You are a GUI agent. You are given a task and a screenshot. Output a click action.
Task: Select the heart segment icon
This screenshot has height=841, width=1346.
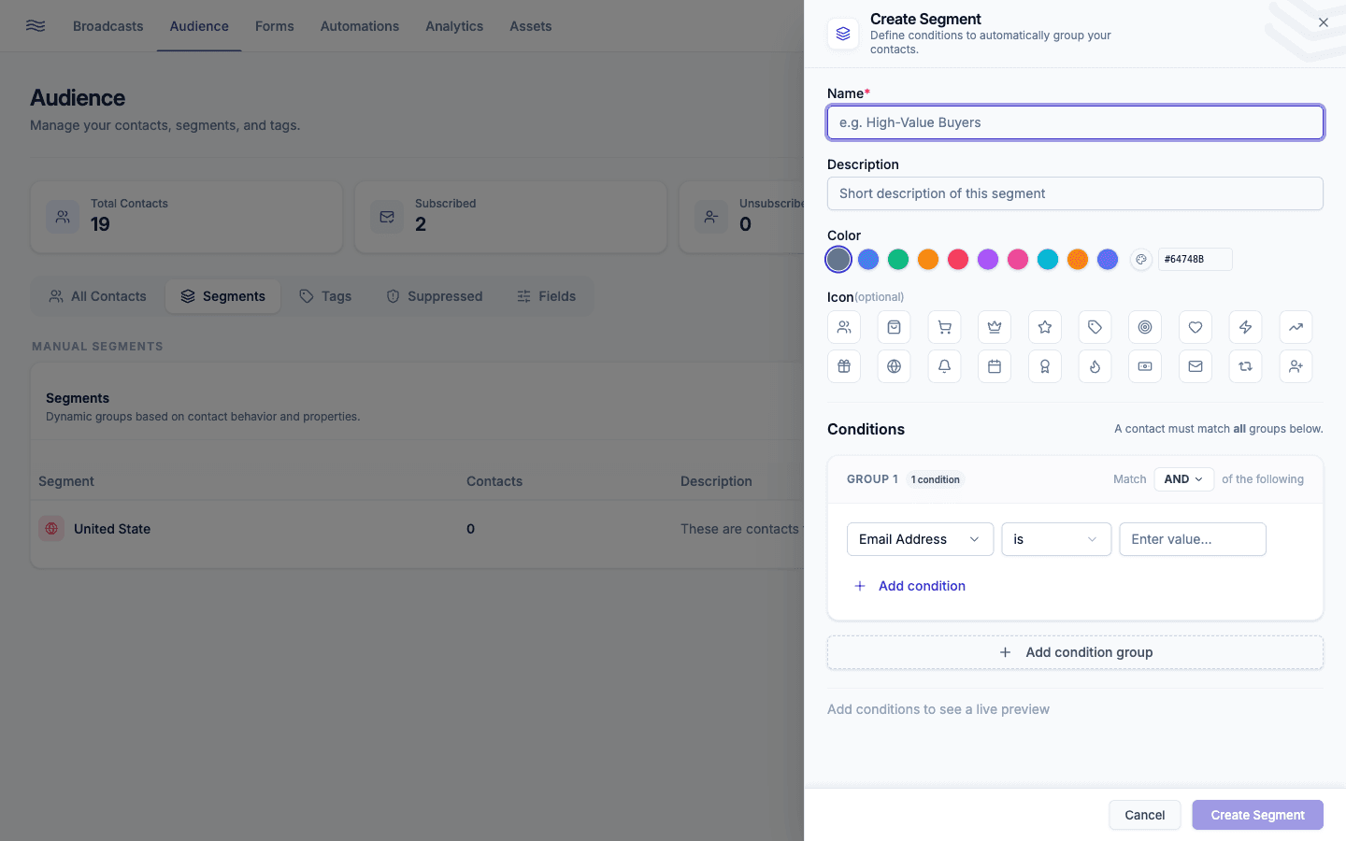(x=1196, y=327)
